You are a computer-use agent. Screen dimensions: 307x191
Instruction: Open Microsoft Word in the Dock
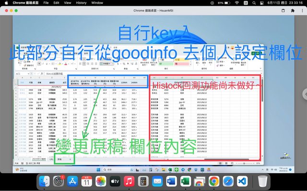172,181
